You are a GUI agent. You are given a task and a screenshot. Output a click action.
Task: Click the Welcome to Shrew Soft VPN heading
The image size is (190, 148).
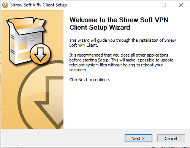click(x=119, y=24)
